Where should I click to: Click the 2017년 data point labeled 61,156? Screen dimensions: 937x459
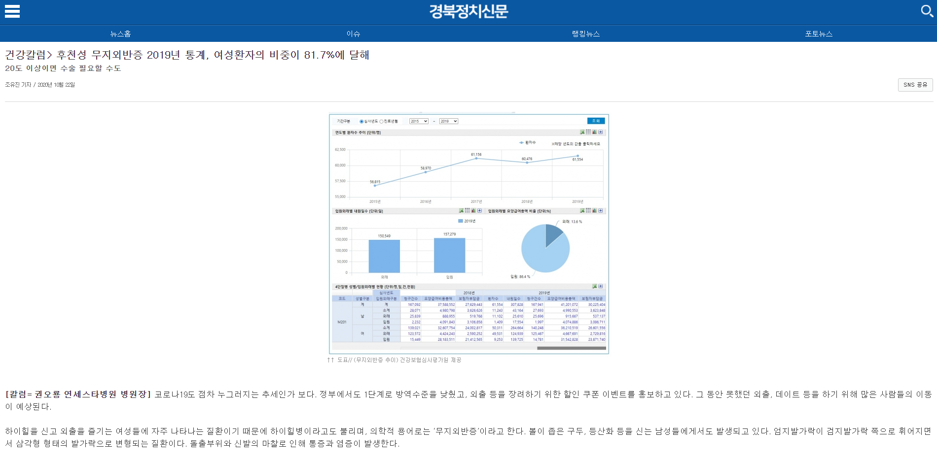coord(476,158)
